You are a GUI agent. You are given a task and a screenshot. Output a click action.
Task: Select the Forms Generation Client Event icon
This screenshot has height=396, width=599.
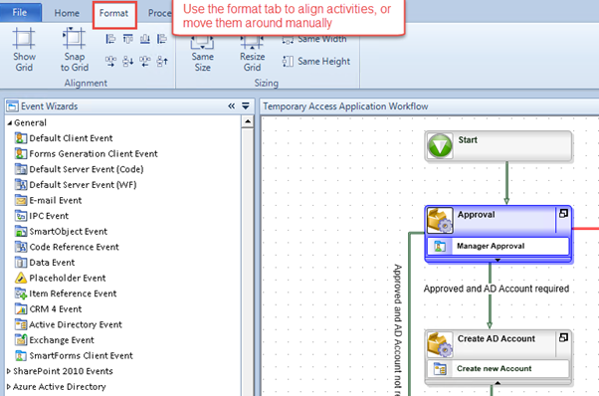pos(21,153)
